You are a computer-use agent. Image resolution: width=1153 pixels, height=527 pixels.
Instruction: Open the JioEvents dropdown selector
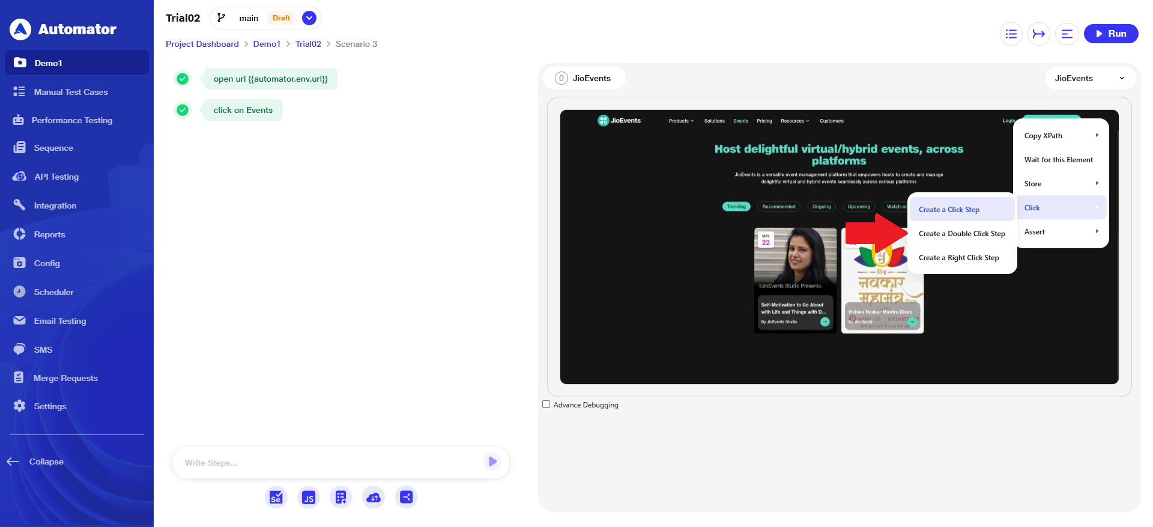click(x=1089, y=78)
